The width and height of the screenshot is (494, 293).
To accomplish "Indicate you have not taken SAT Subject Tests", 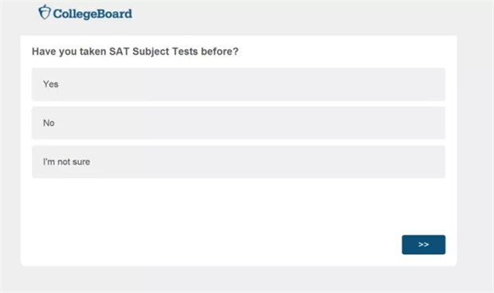I will 238,123.
